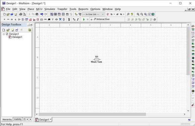Toggle the Design1 root checkbox
Screen dimensions: 195x126
click(x=7, y=34)
